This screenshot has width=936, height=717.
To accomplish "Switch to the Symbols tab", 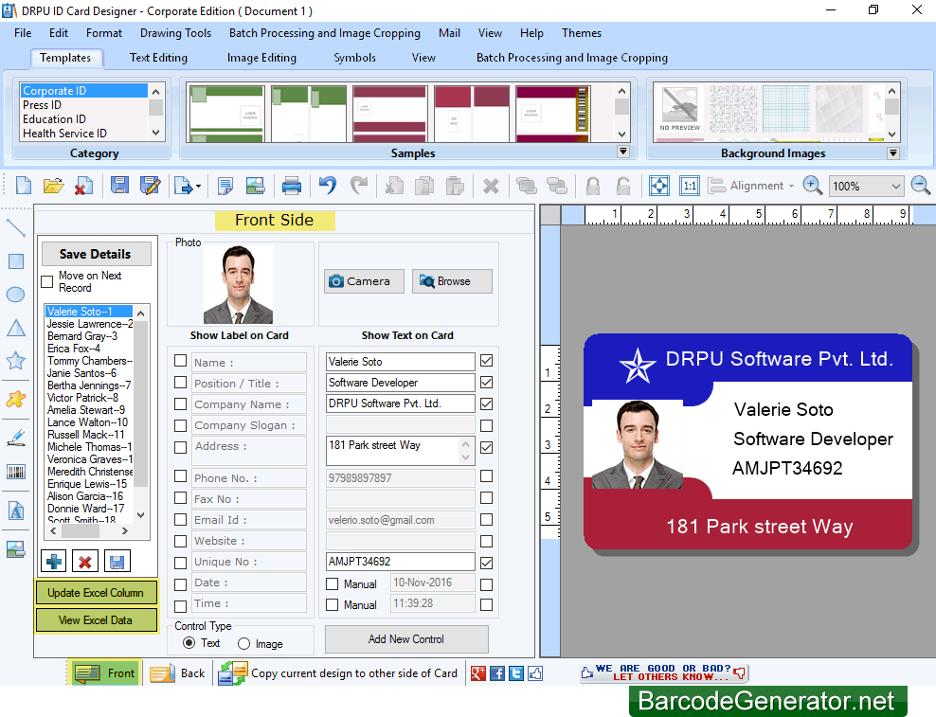I will click(354, 58).
